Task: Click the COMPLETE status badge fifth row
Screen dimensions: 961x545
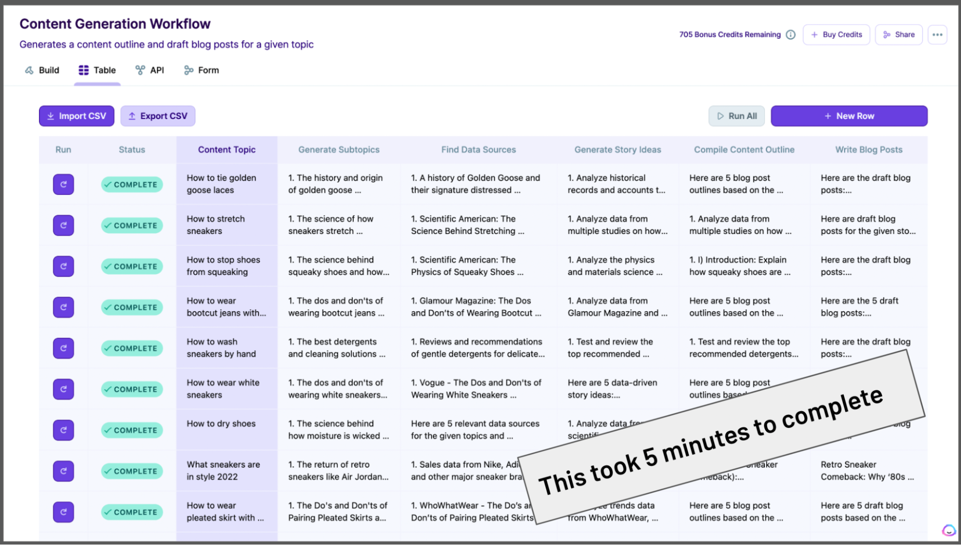Action: coord(131,348)
